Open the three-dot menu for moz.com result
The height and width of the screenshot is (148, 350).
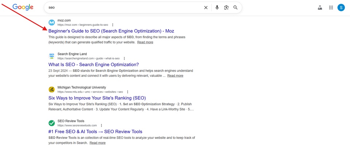click(113, 25)
